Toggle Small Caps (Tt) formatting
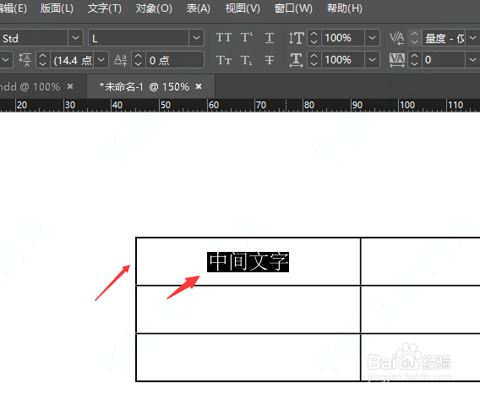Screen dimensions: 480x394 tap(224, 60)
